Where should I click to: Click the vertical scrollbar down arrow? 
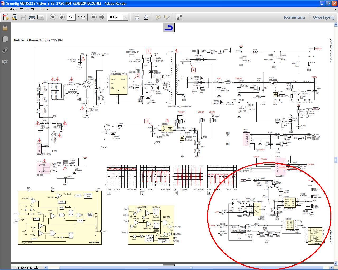tap(336, 263)
